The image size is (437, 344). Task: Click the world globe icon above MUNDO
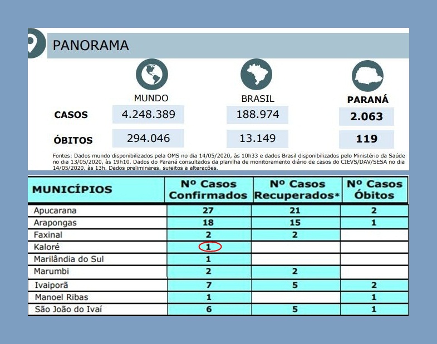[151, 74]
